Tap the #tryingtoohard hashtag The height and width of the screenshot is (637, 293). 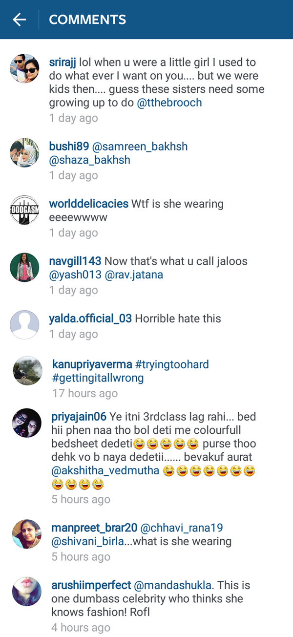pos(172,364)
